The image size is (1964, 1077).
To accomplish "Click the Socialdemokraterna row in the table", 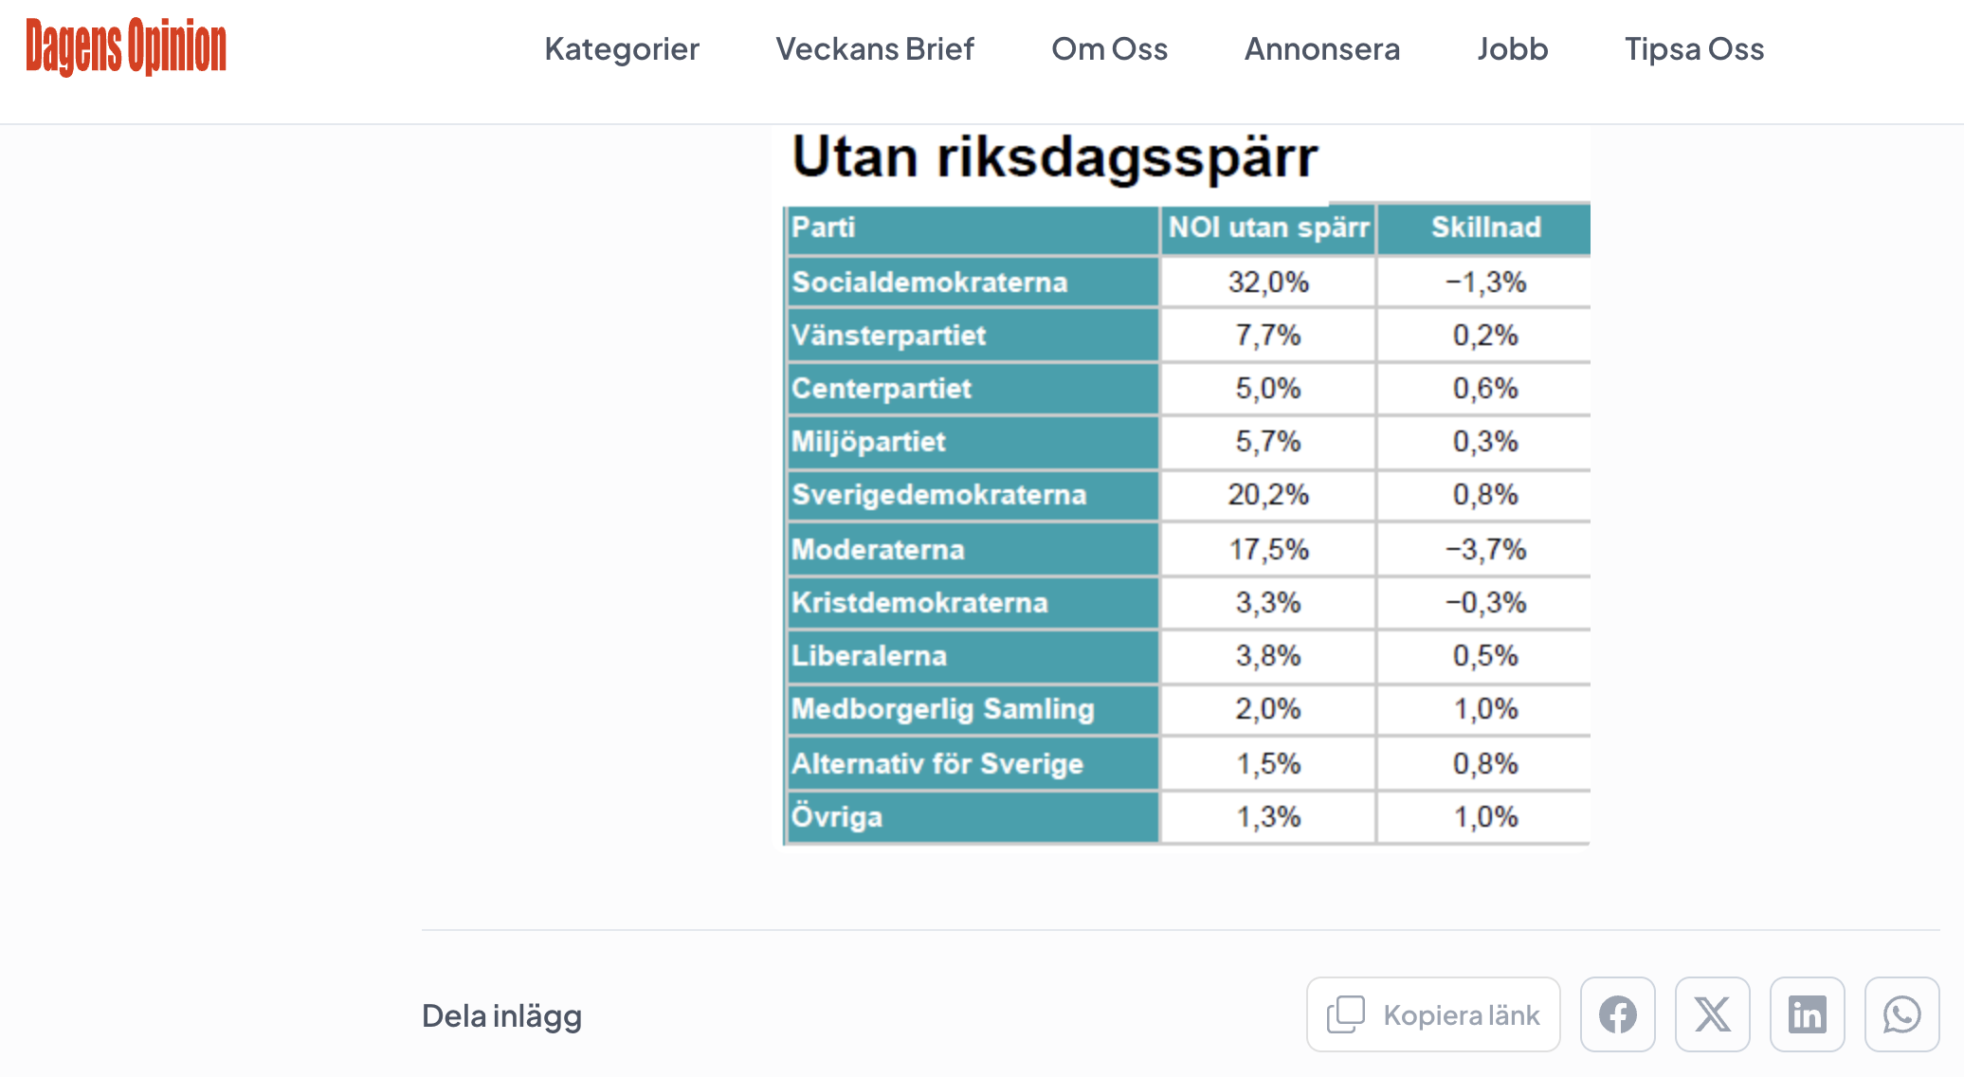I will click(930, 283).
